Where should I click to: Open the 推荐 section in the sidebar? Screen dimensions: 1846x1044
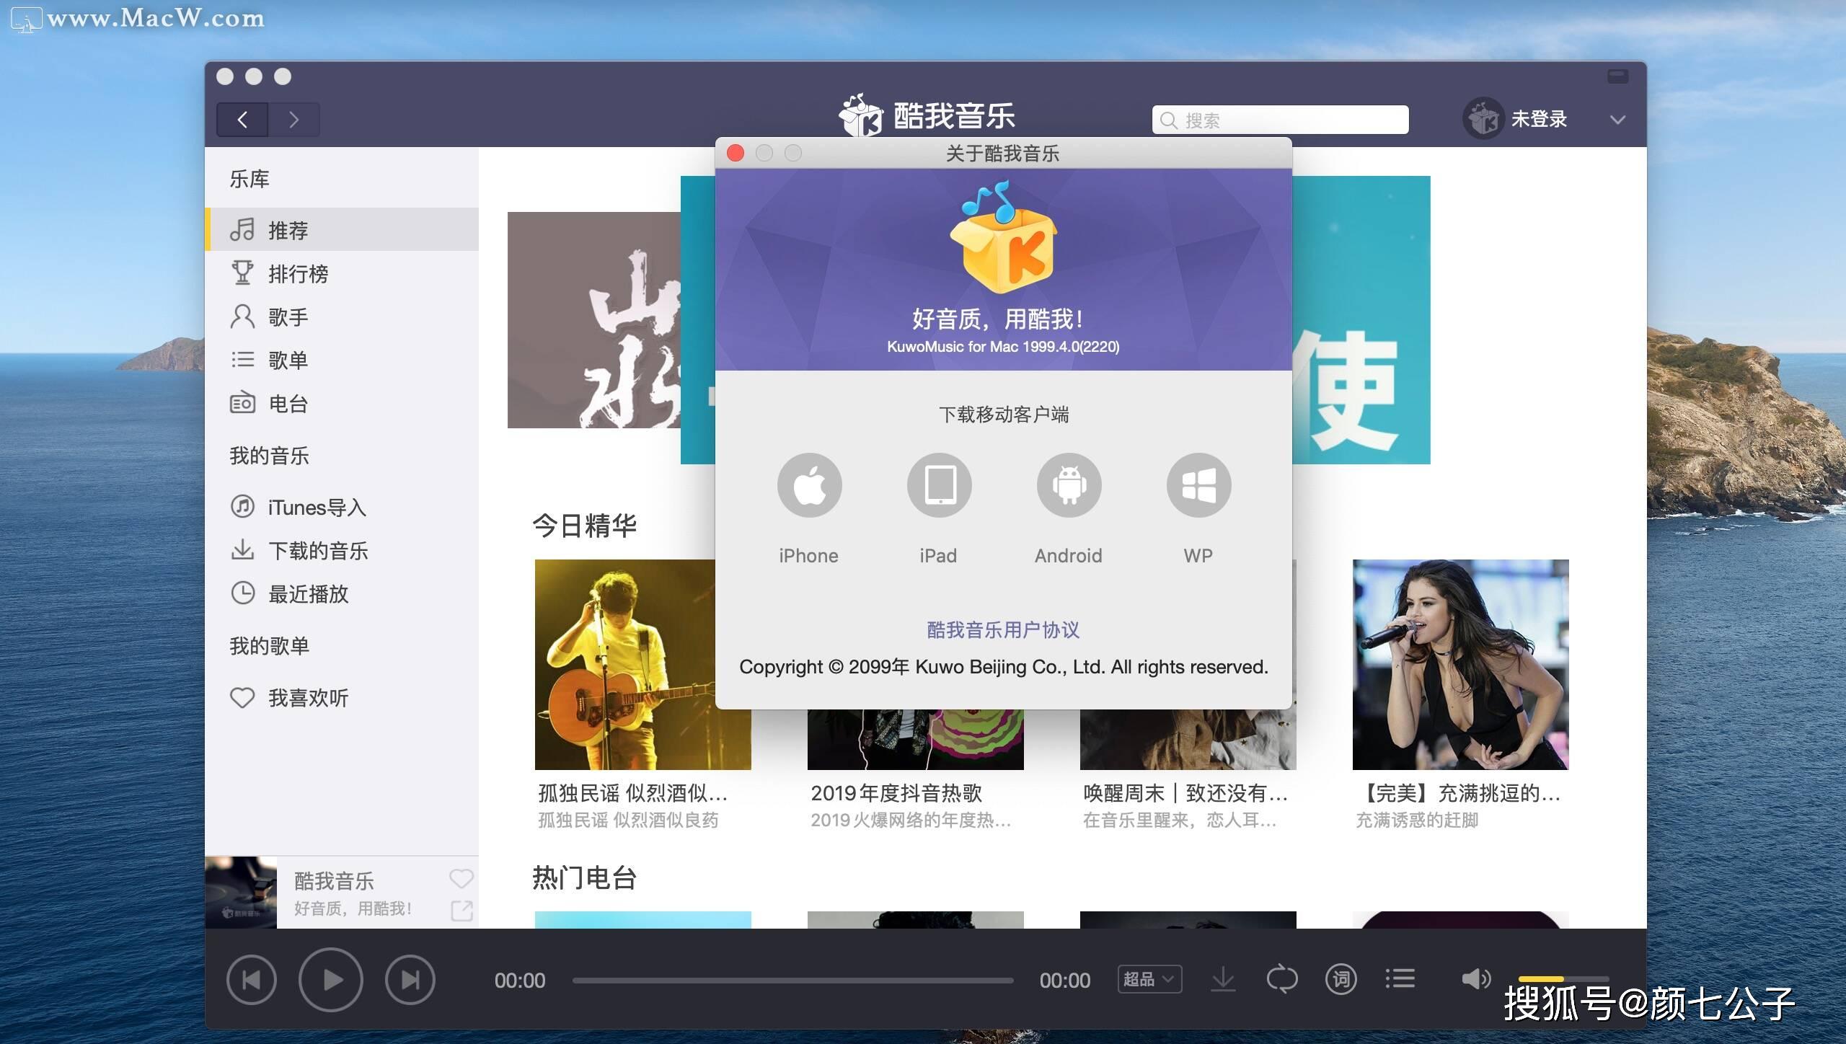click(x=342, y=230)
